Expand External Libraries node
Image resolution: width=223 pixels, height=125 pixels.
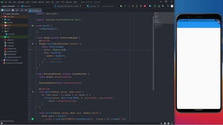tap(2, 60)
